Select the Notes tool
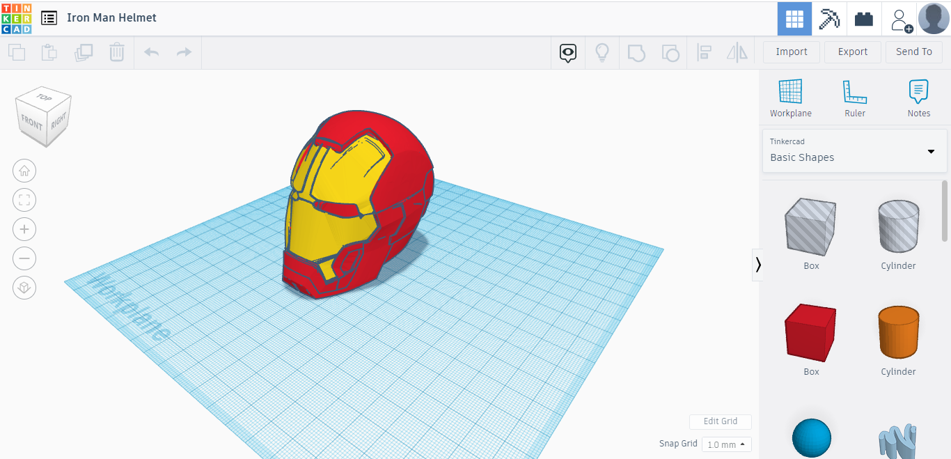This screenshot has width=951, height=459. (919, 98)
